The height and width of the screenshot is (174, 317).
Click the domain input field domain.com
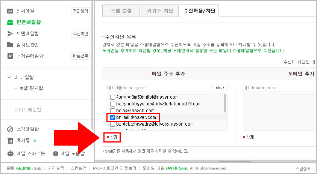point(280,88)
